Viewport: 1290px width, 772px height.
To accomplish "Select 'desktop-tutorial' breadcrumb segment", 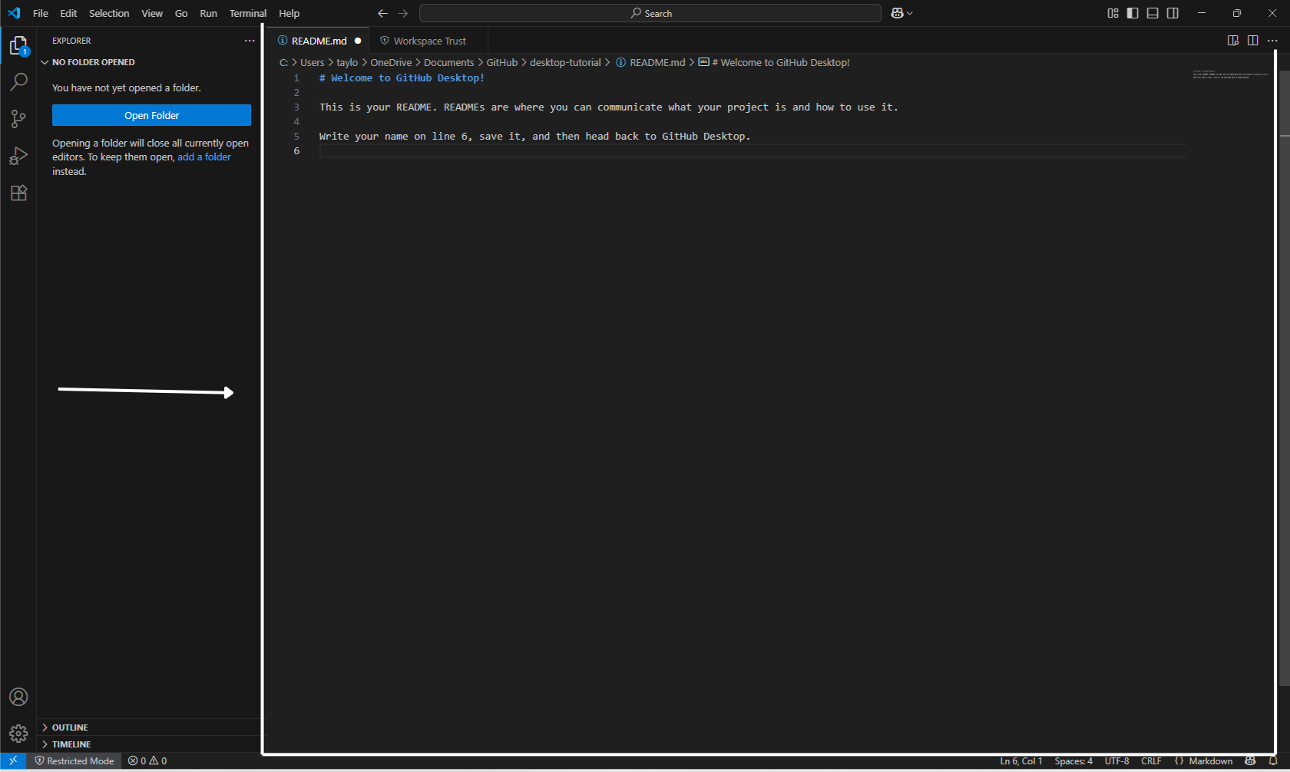I will pyautogui.click(x=565, y=63).
